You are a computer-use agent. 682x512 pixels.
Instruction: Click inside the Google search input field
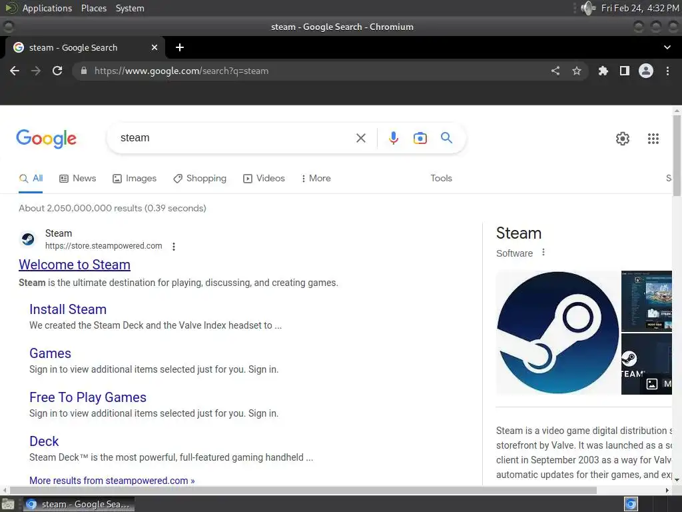pyautogui.click(x=235, y=138)
